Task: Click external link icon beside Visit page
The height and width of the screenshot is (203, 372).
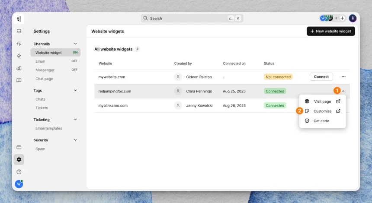Action: tap(338, 101)
